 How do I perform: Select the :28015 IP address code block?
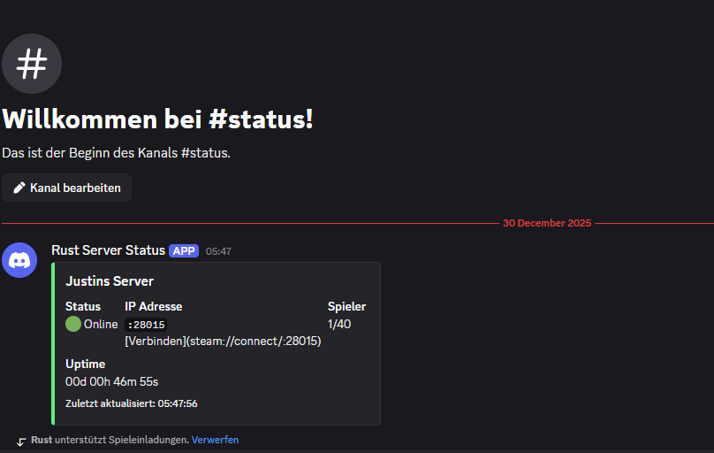click(x=146, y=325)
